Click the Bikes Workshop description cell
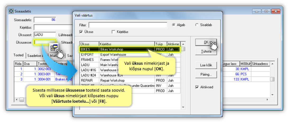The image size is (289, 123). tap(127, 49)
